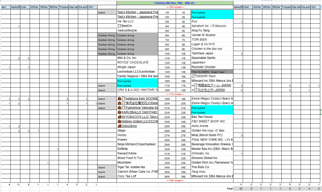Select the Logan & Co NYC cell
322x192 pixels.
(212, 44)
